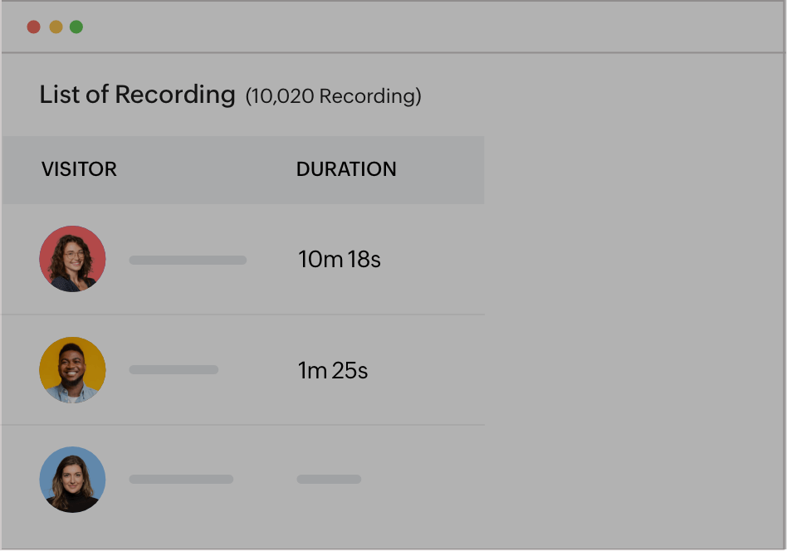Screen dimensions: 787x551
Task: Select the 10m 18s duration value
Action: (x=339, y=260)
